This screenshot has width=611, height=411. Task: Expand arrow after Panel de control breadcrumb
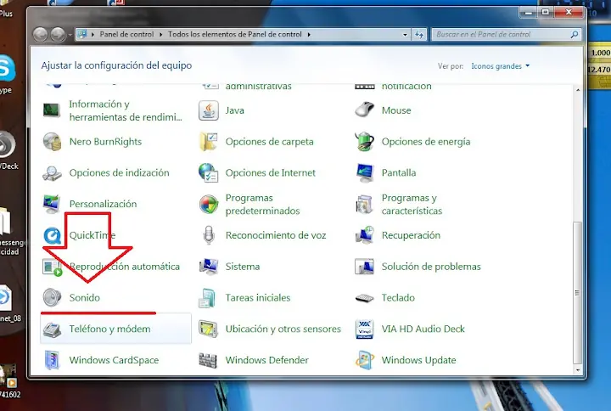point(160,34)
